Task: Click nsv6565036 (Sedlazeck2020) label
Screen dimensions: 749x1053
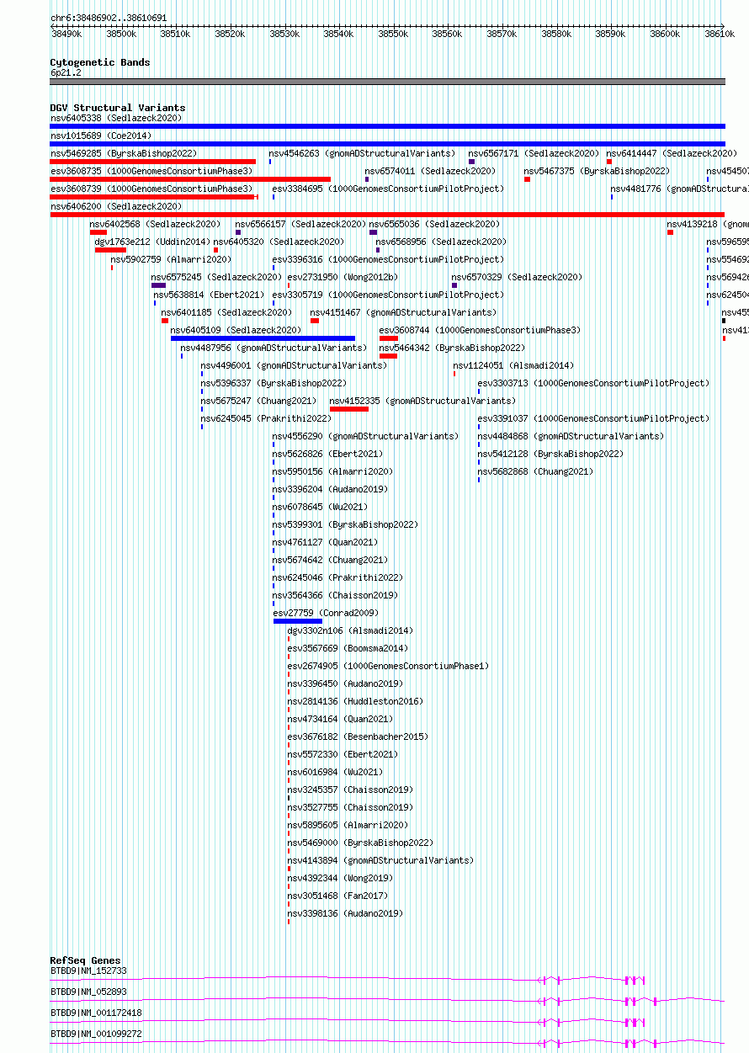Action: coord(434,225)
